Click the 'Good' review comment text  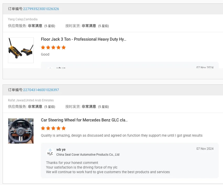45,54
